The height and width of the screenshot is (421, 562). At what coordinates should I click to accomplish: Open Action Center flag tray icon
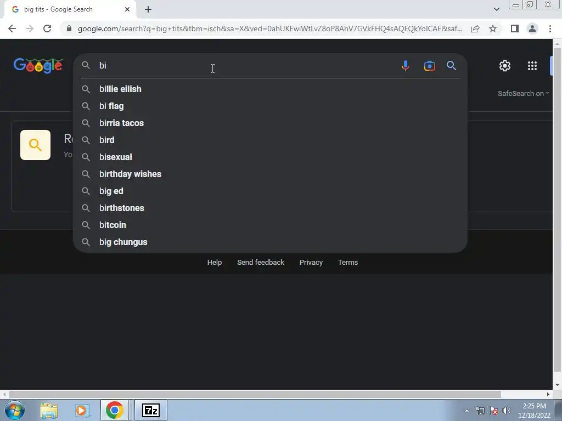pos(493,411)
